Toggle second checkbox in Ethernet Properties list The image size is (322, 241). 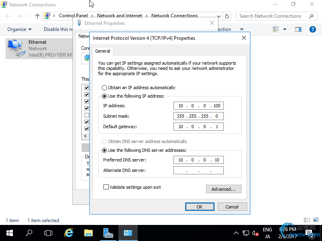coord(87,94)
